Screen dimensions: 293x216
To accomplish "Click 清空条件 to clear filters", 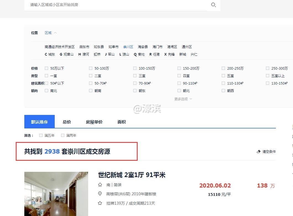I will point(268,151).
